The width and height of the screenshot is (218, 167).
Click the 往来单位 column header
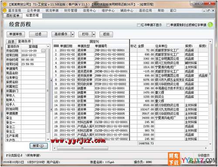pyautogui.click(x=170, y=46)
